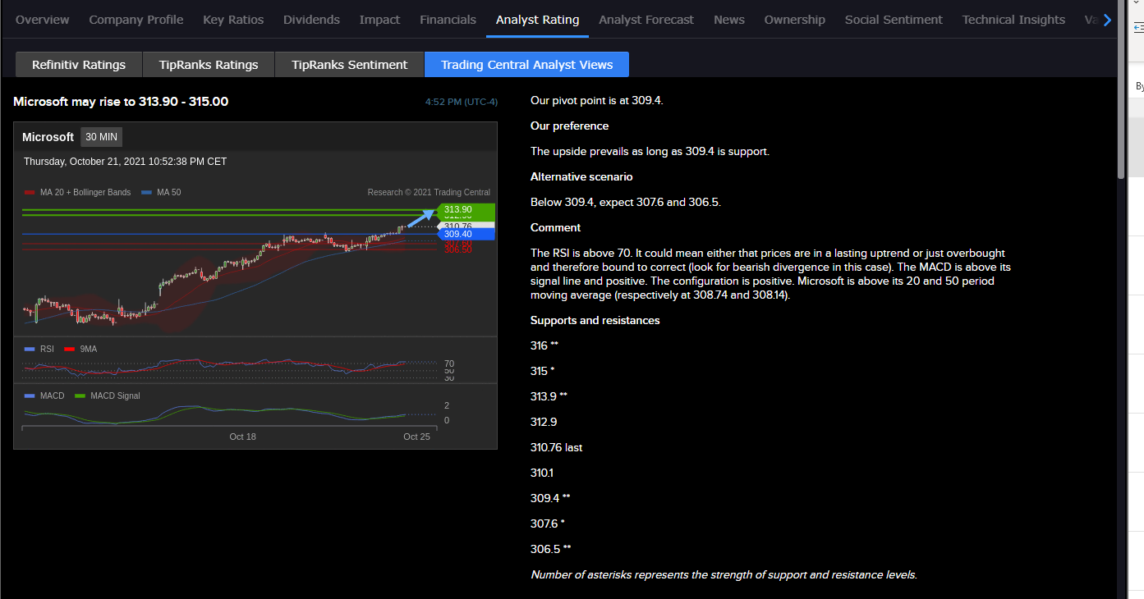1144x599 pixels.
Task: Go to the Analyst Forecast tab
Action: click(x=646, y=20)
